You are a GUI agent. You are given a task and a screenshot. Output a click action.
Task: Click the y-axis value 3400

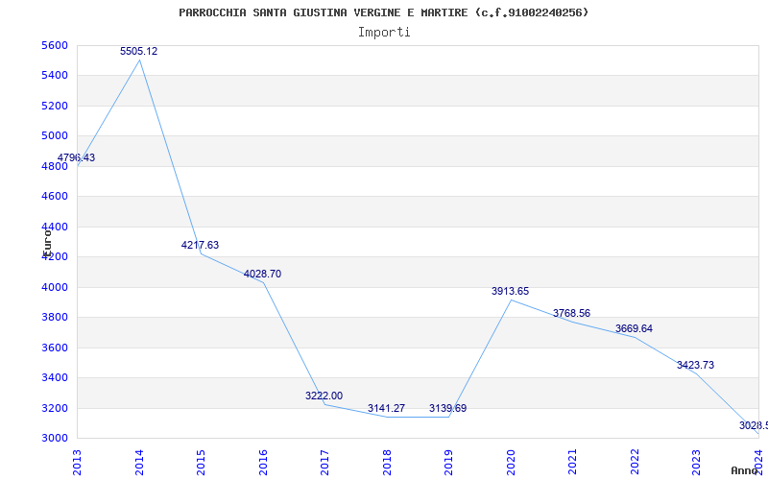pyautogui.click(x=56, y=377)
